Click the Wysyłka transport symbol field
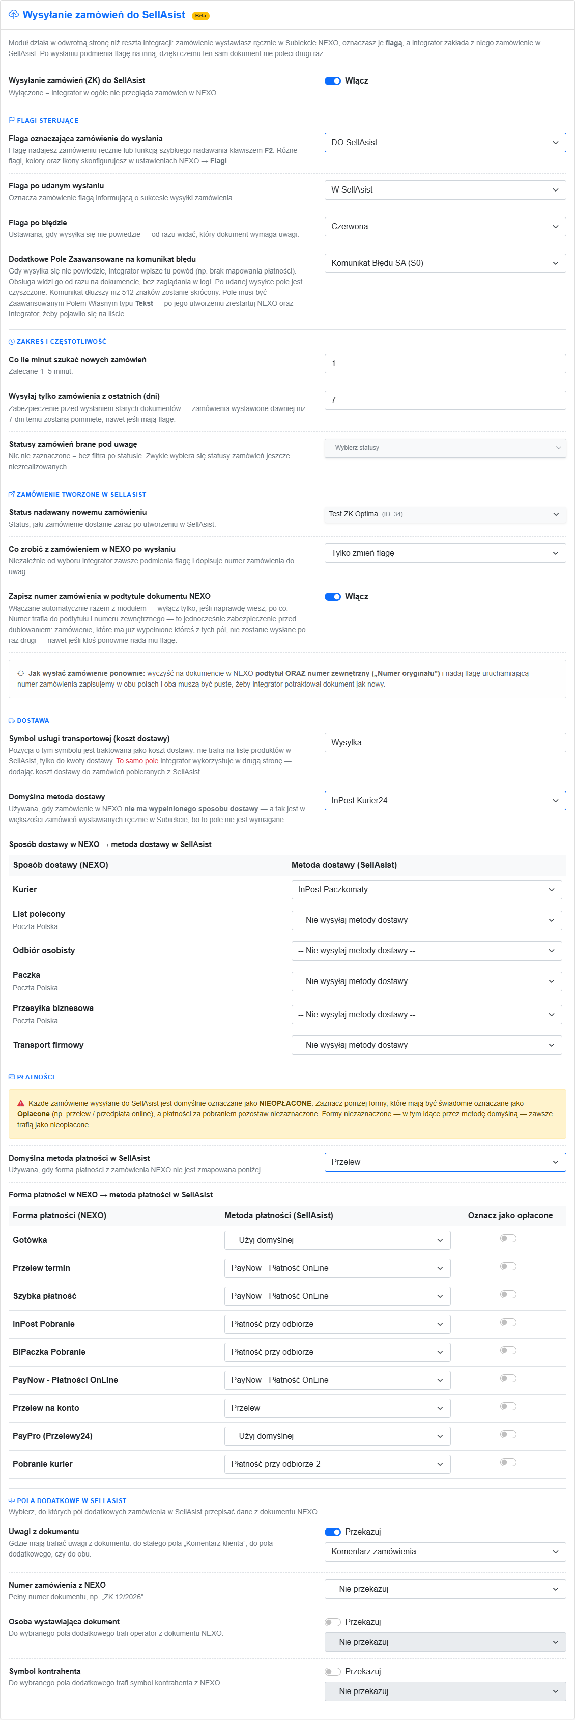This screenshot has height=1720, width=575. pos(445,743)
